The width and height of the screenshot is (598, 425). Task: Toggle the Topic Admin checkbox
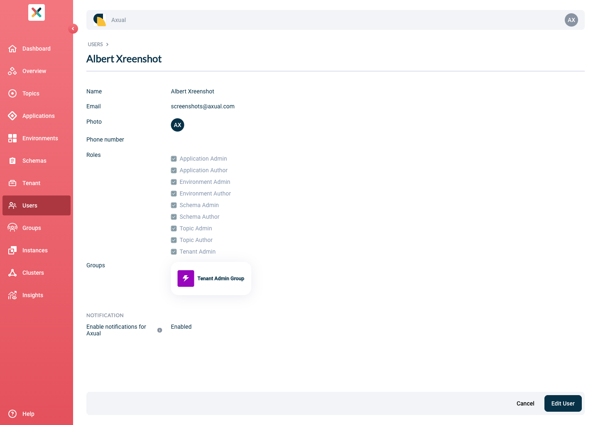point(174,228)
